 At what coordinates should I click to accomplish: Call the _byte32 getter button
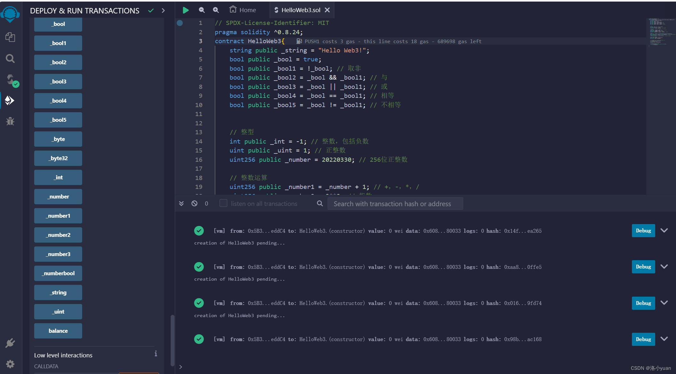[x=58, y=158]
